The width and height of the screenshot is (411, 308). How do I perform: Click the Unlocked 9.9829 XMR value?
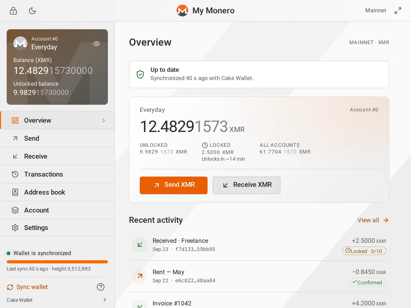163,152
